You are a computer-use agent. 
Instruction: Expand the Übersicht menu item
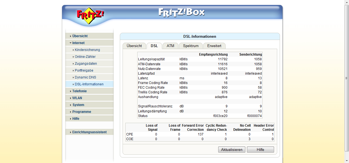[x=80, y=36]
